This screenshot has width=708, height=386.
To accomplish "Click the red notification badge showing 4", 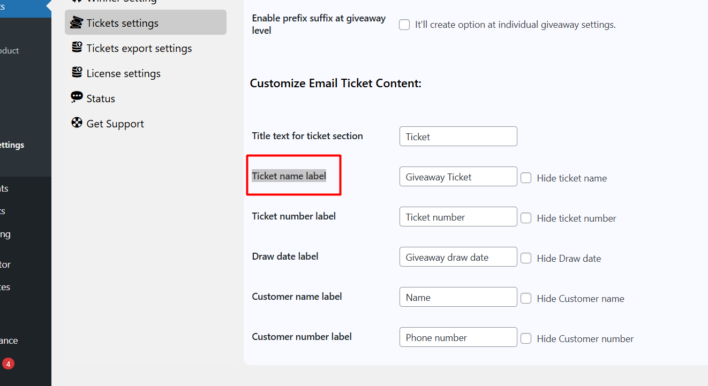I will pos(8,364).
